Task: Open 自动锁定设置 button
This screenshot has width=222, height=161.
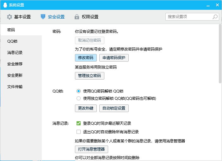Action: (114, 108)
